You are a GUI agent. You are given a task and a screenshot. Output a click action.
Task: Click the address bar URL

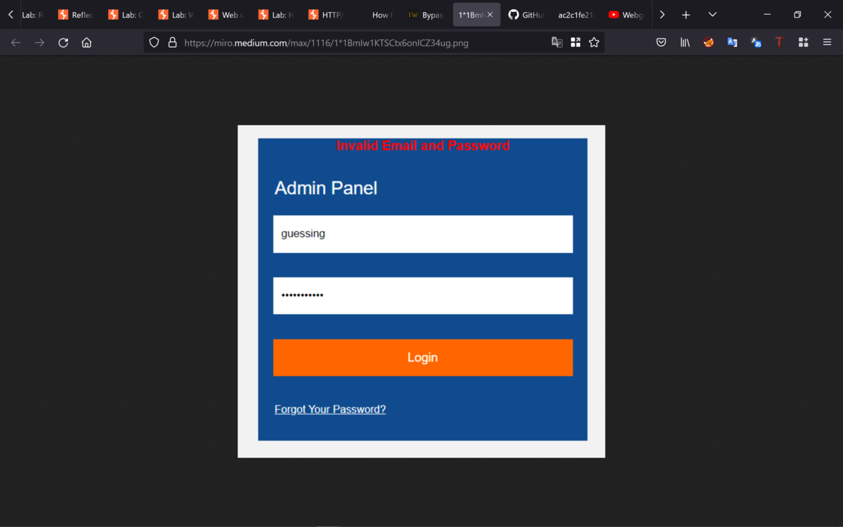[326, 43]
